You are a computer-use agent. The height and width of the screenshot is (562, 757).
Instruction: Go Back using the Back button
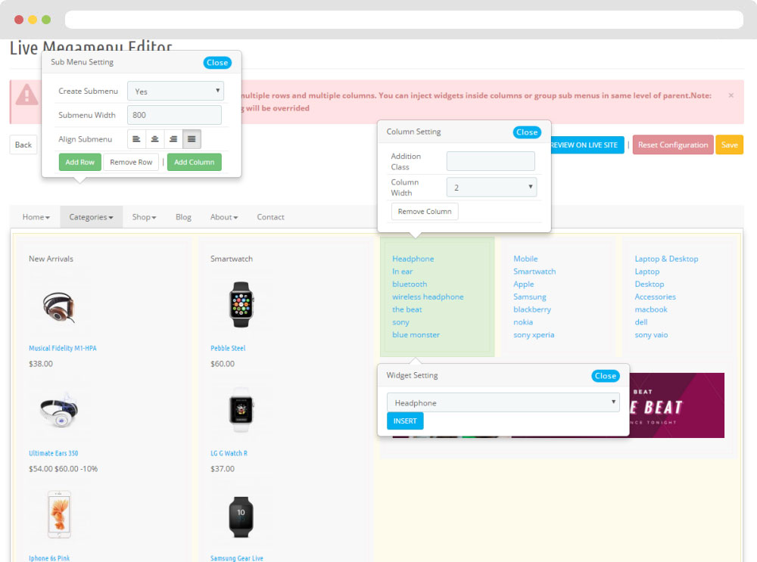pyautogui.click(x=23, y=144)
